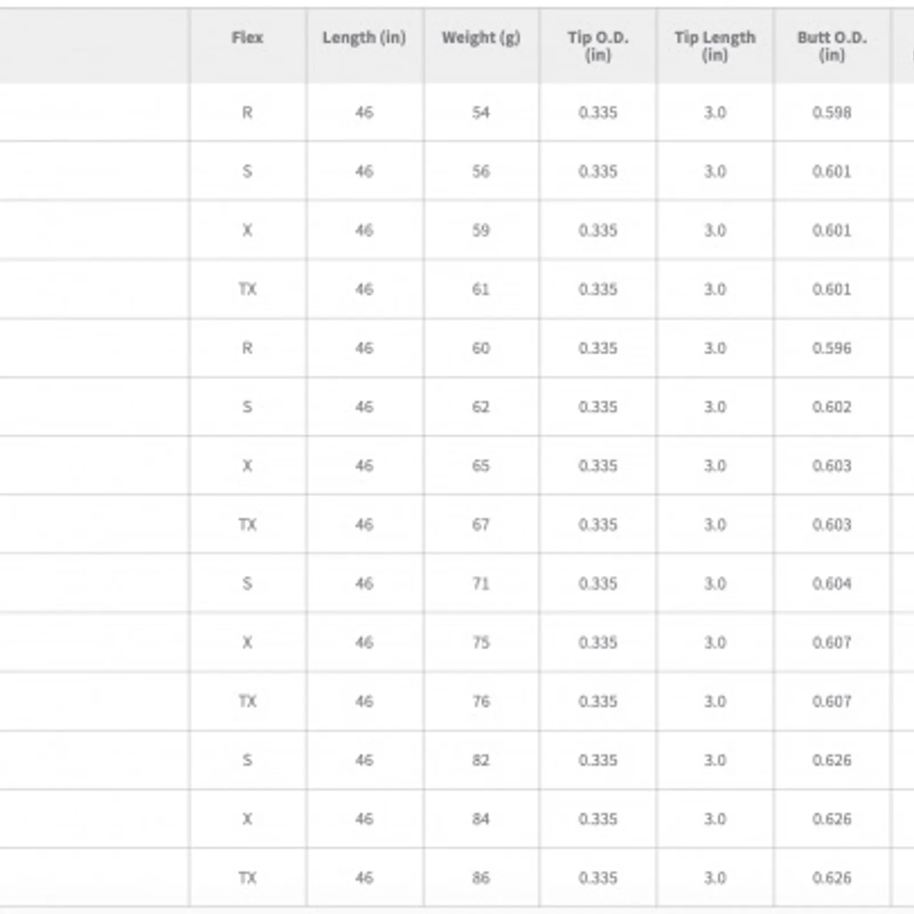This screenshot has width=914, height=914.
Task: Click the weight value 82
Action: point(481,760)
